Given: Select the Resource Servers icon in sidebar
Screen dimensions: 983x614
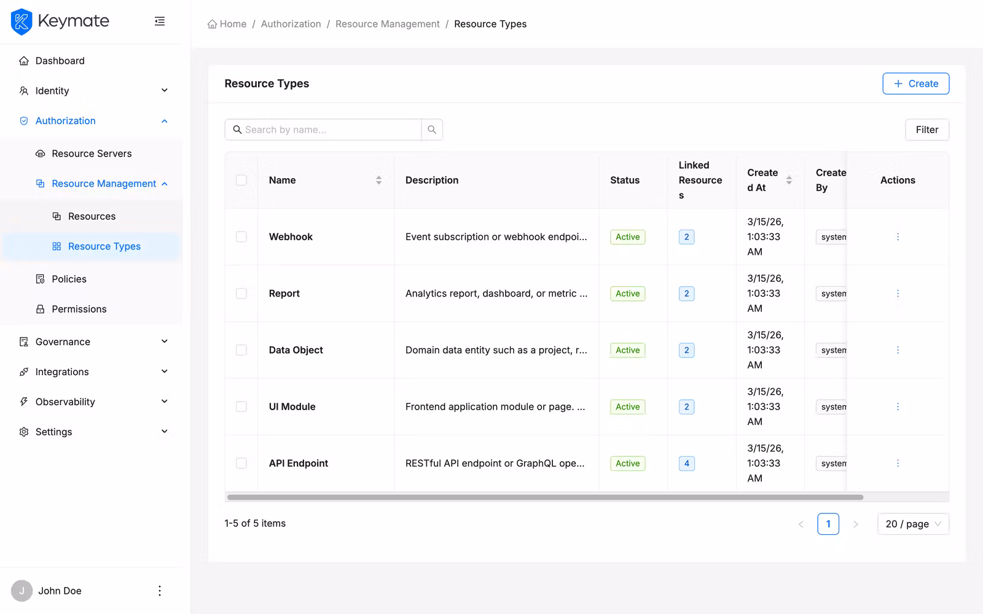Looking at the screenshot, I should 40,153.
